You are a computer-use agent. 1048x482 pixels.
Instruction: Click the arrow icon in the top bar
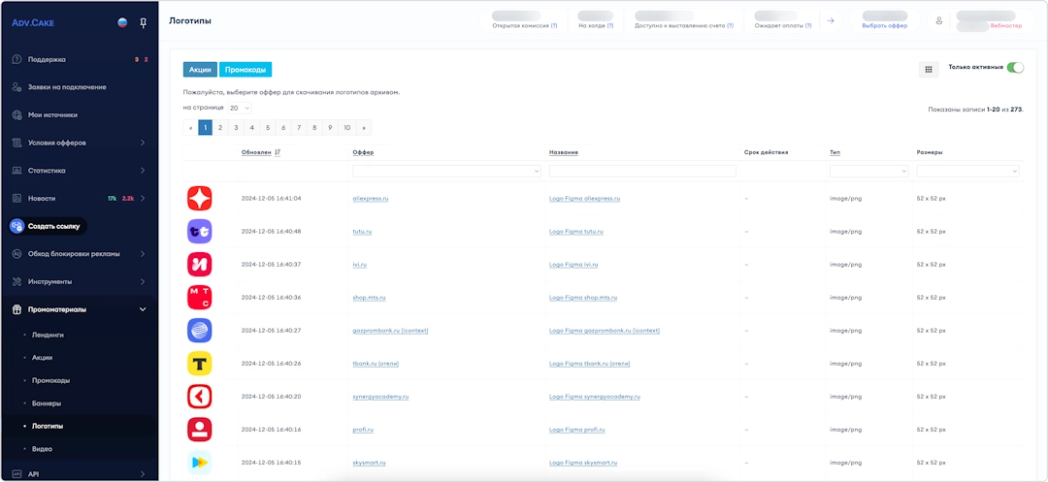[x=831, y=20]
